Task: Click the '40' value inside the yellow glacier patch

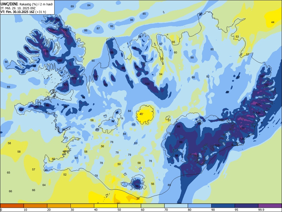Action: click(x=141, y=114)
